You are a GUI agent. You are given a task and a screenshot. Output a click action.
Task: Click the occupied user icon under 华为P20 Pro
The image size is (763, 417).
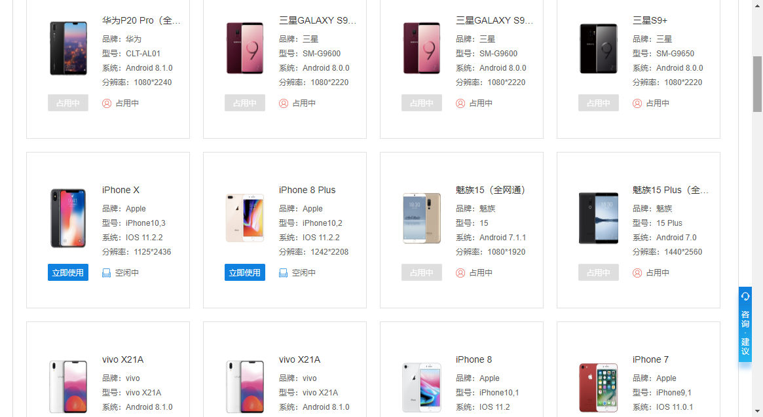tap(107, 103)
